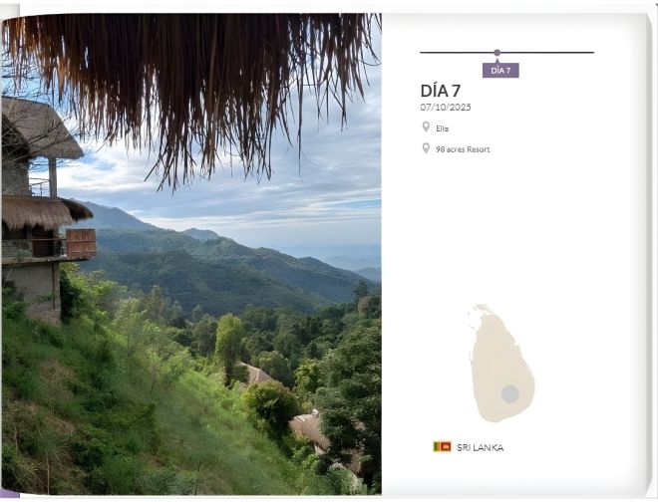Image resolution: width=658 pixels, height=502 pixels.
Task: Open the Ella location link
Action: click(x=443, y=128)
